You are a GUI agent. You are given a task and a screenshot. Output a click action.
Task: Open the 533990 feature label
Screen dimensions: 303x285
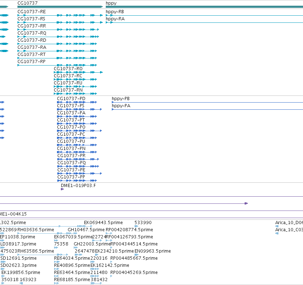click(x=143, y=223)
